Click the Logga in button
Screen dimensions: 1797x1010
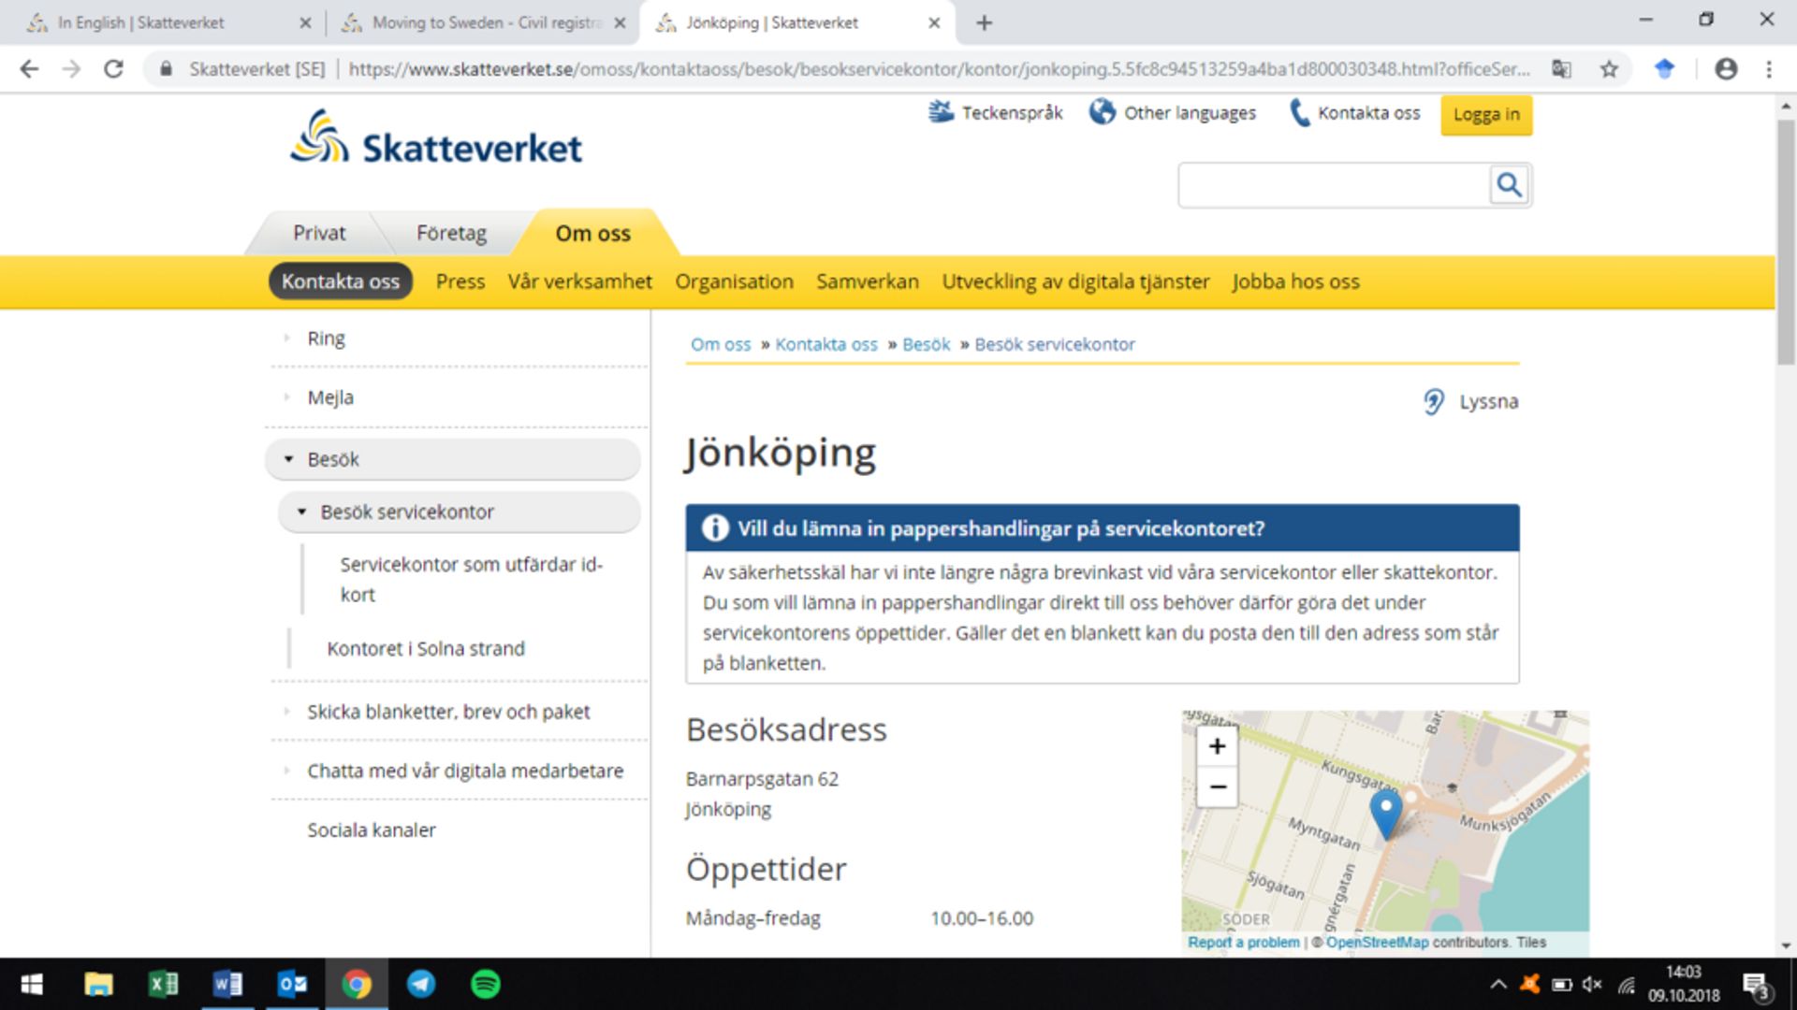1486,115
